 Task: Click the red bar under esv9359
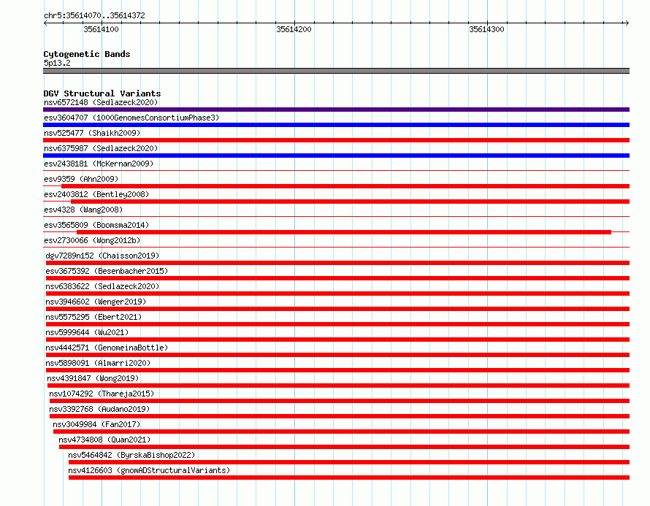coord(345,186)
